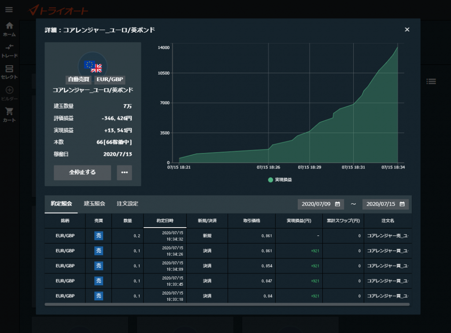
Task: Open start date picker 2020/07/09
Action: [x=319, y=204]
